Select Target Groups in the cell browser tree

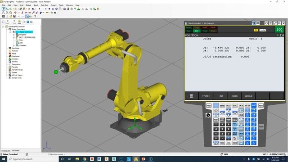[x=18, y=70]
